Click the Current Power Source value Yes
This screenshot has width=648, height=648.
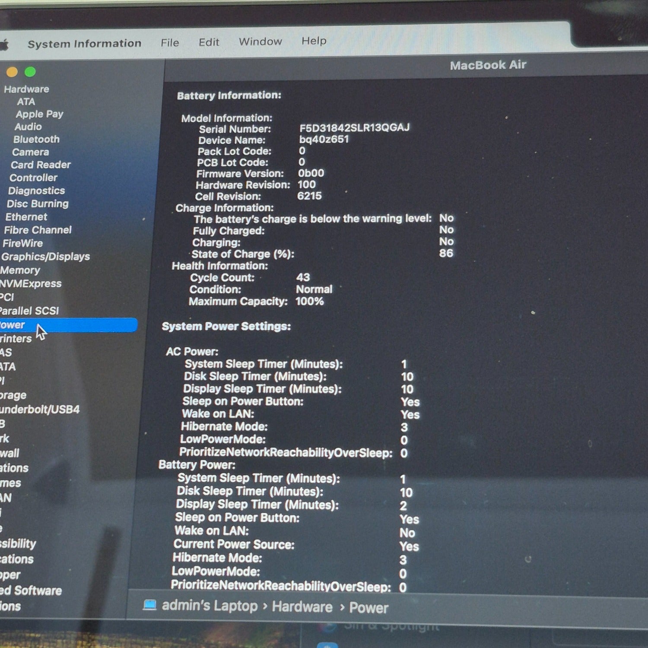(x=409, y=546)
